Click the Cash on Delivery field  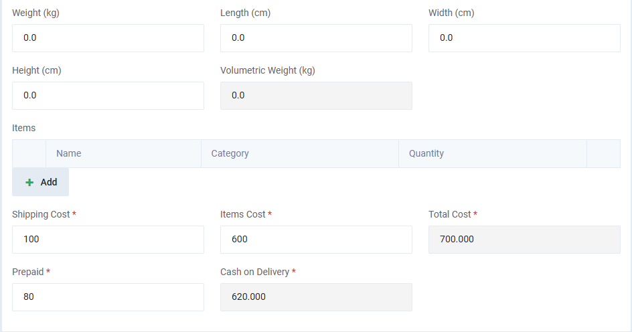point(316,297)
